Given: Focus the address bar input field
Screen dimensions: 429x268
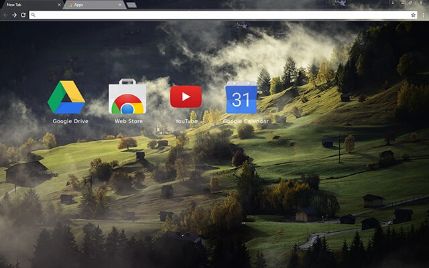Looking at the screenshot, I should 223,15.
